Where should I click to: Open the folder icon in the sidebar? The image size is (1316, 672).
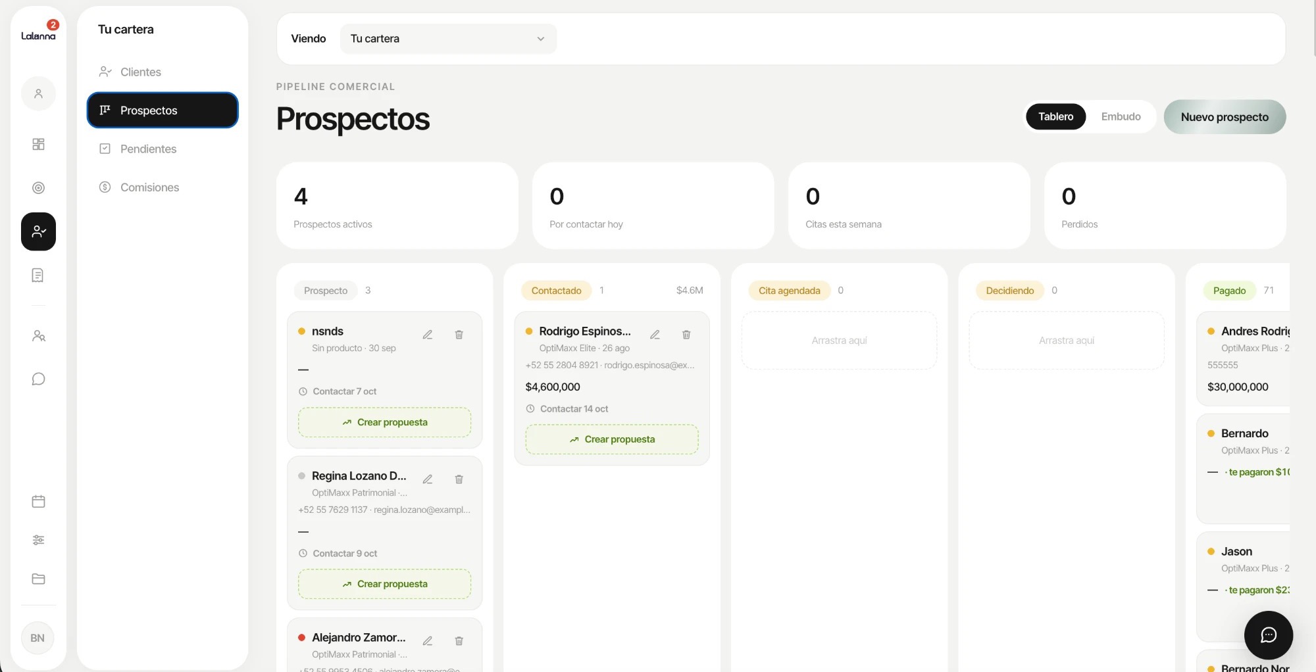tap(38, 579)
